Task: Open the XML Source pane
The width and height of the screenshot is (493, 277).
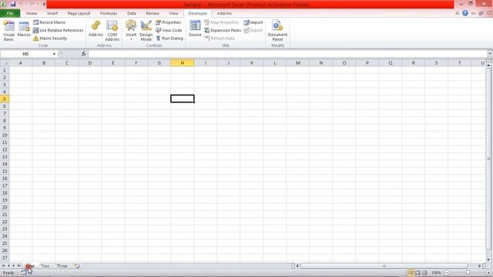Action: point(195,28)
